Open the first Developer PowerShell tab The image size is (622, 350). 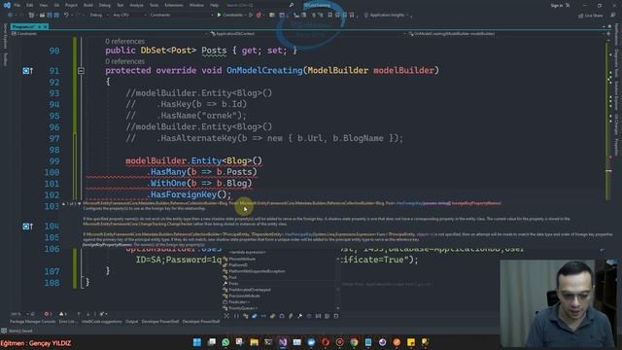coord(160,322)
